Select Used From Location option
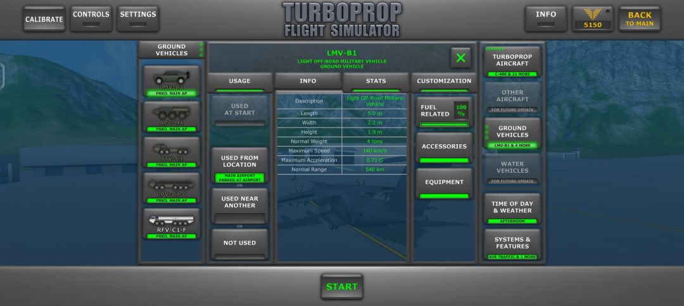 [x=239, y=166]
